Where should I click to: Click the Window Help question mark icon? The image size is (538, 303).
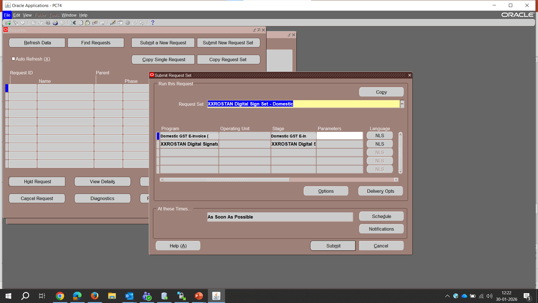[x=153, y=23]
